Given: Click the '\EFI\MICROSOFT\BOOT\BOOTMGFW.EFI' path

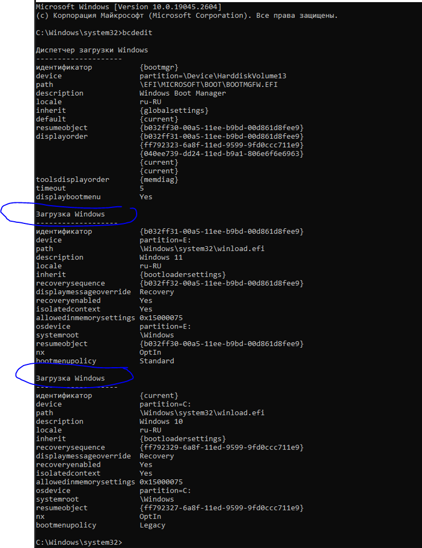Looking at the screenshot, I should (209, 85).
